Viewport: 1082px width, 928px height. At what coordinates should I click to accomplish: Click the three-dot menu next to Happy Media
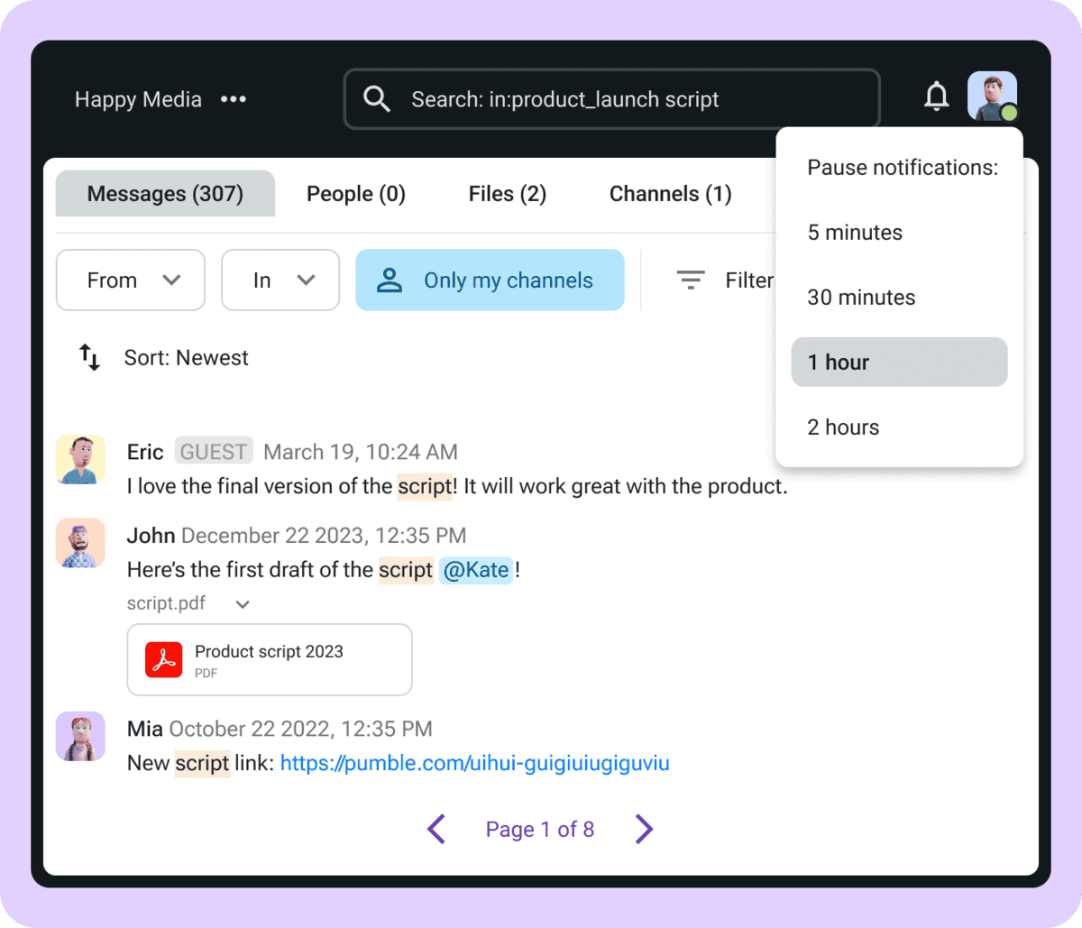coord(233,99)
